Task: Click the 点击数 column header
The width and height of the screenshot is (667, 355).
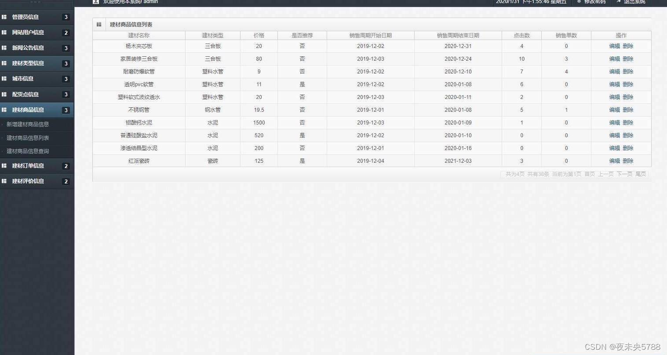Action: (x=522, y=36)
